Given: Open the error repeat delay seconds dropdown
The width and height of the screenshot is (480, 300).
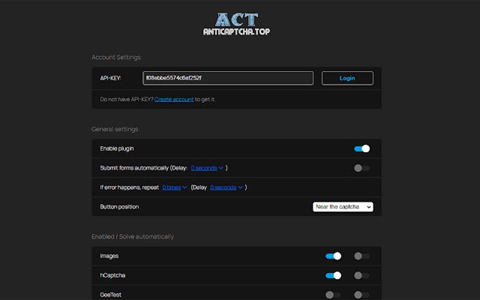Looking at the screenshot, I should point(226,187).
